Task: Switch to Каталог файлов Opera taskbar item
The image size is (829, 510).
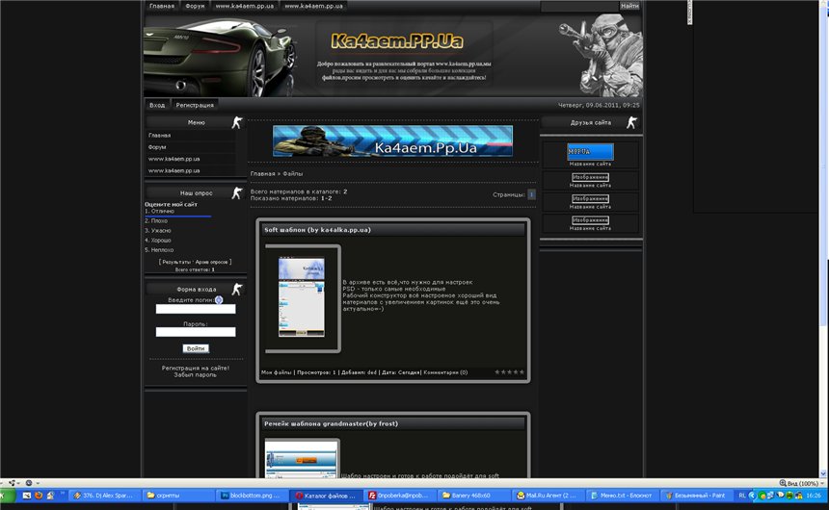Action: (x=327, y=496)
